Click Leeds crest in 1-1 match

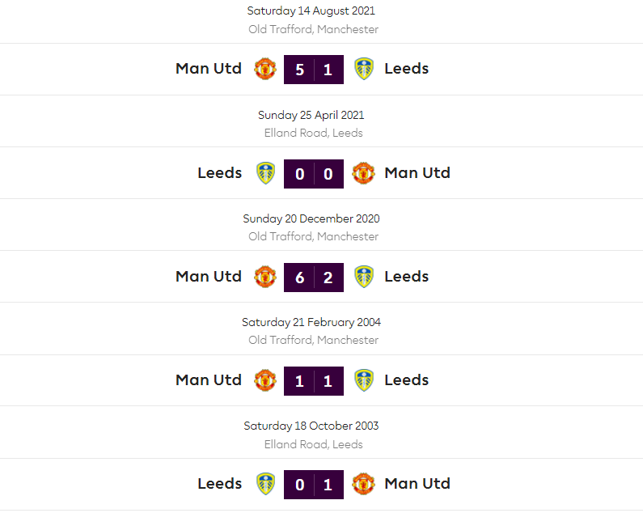tap(364, 380)
